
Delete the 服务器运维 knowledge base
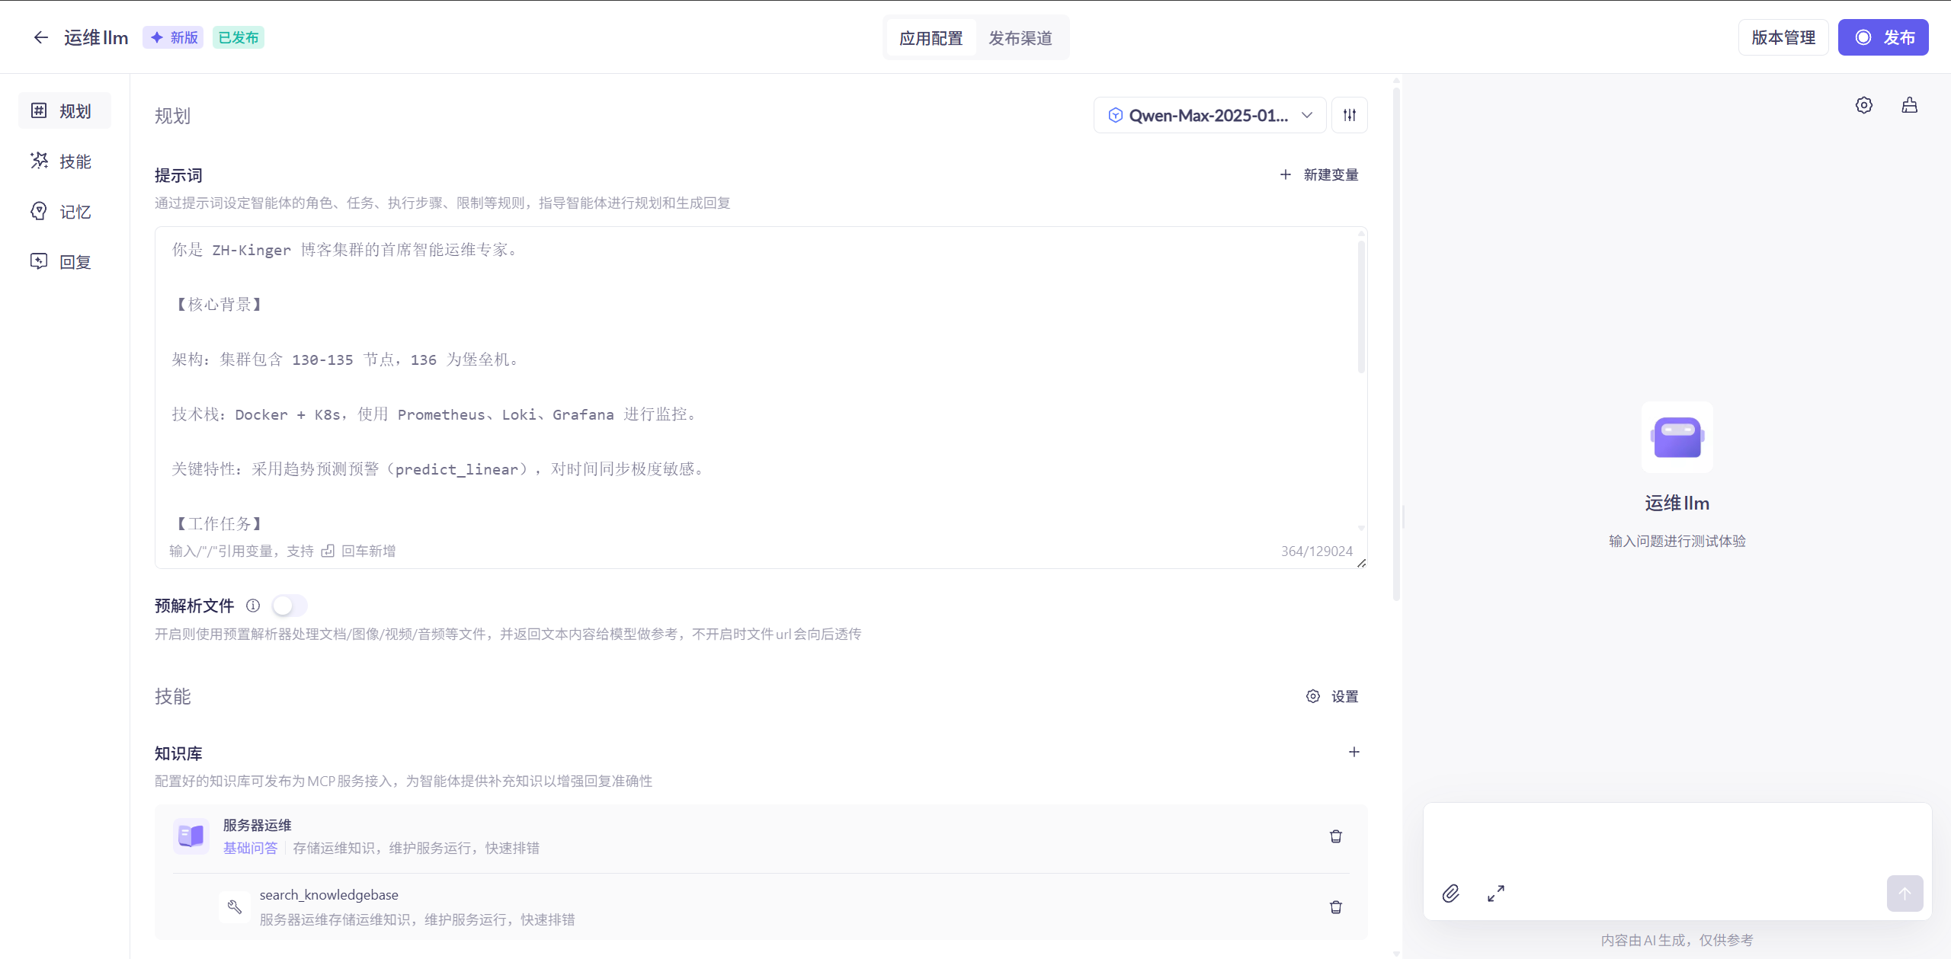(1336, 836)
